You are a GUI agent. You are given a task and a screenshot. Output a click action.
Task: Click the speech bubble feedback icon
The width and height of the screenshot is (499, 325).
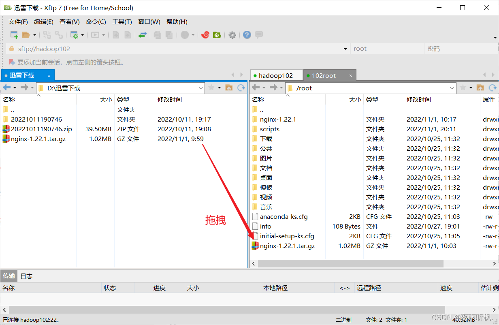[259, 35]
